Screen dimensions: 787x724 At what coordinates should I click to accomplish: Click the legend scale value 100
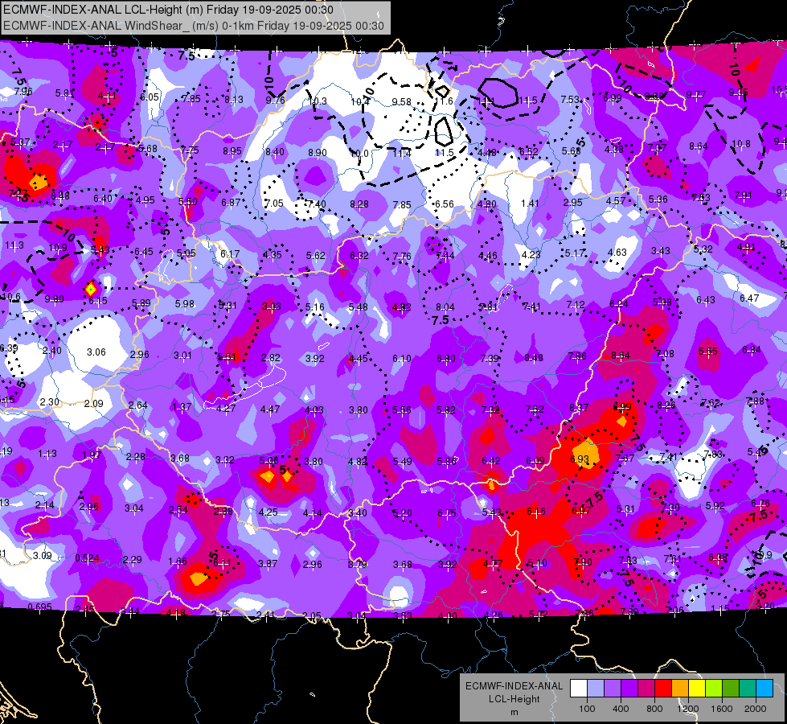click(x=587, y=709)
